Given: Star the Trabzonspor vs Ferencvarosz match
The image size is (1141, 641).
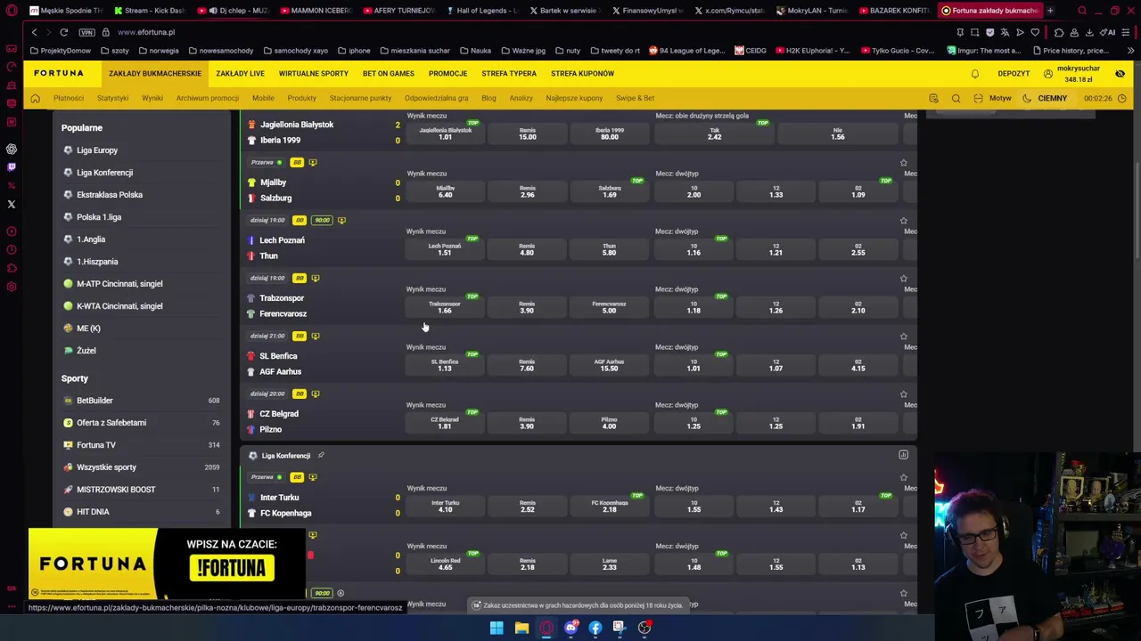Looking at the screenshot, I should pyautogui.click(x=903, y=279).
